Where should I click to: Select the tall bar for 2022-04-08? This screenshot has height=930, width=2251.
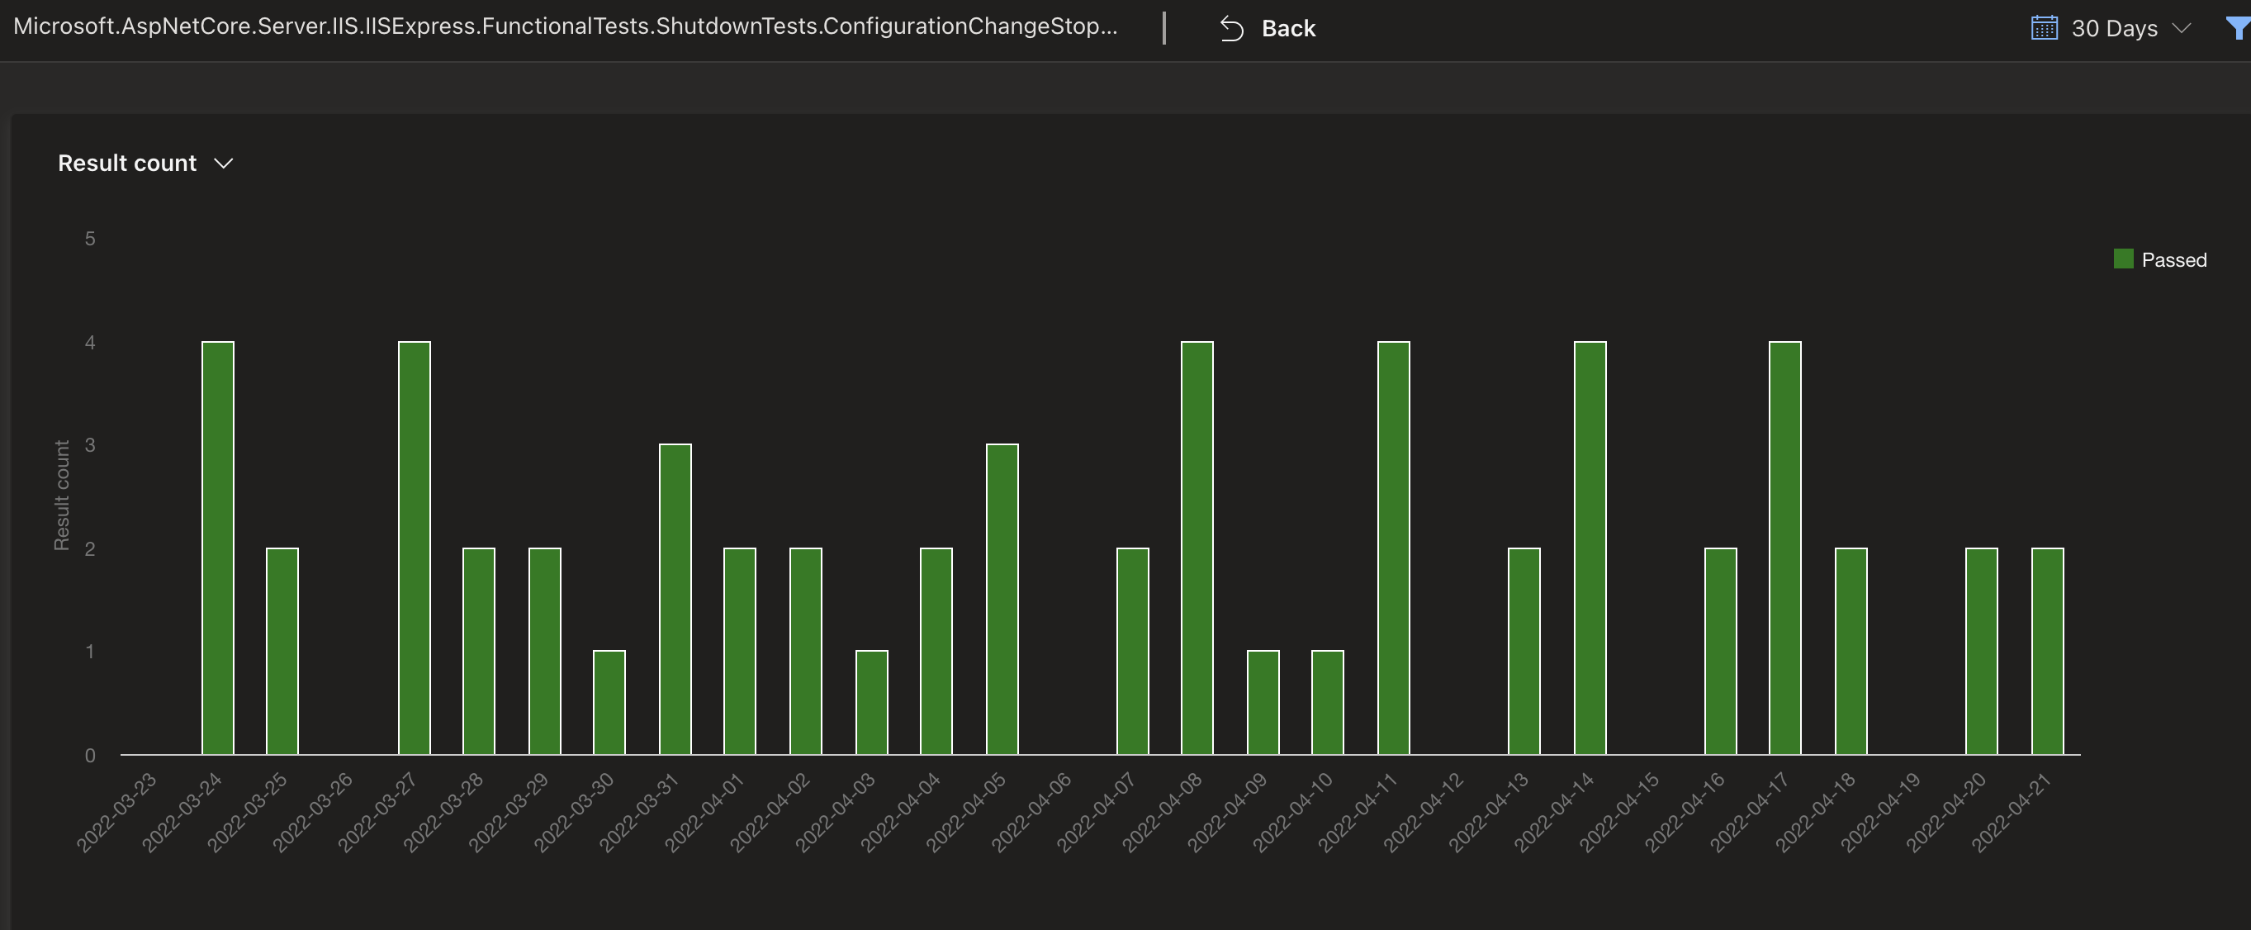click(1197, 548)
